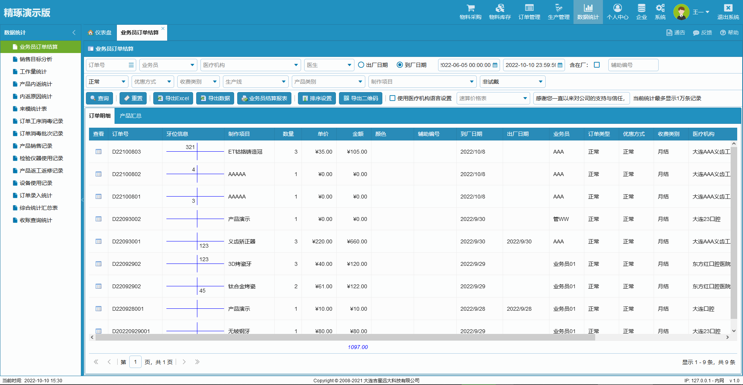This screenshot has height=385, width=743.
Task: Click the 查询 search button
Action: point(100,98)
